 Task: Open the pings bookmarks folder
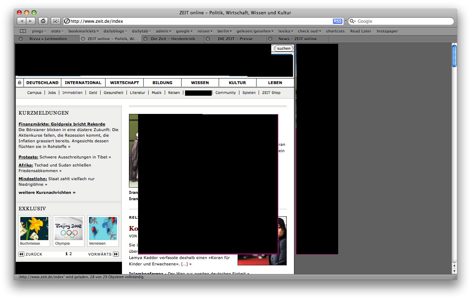tap(39, 31)
